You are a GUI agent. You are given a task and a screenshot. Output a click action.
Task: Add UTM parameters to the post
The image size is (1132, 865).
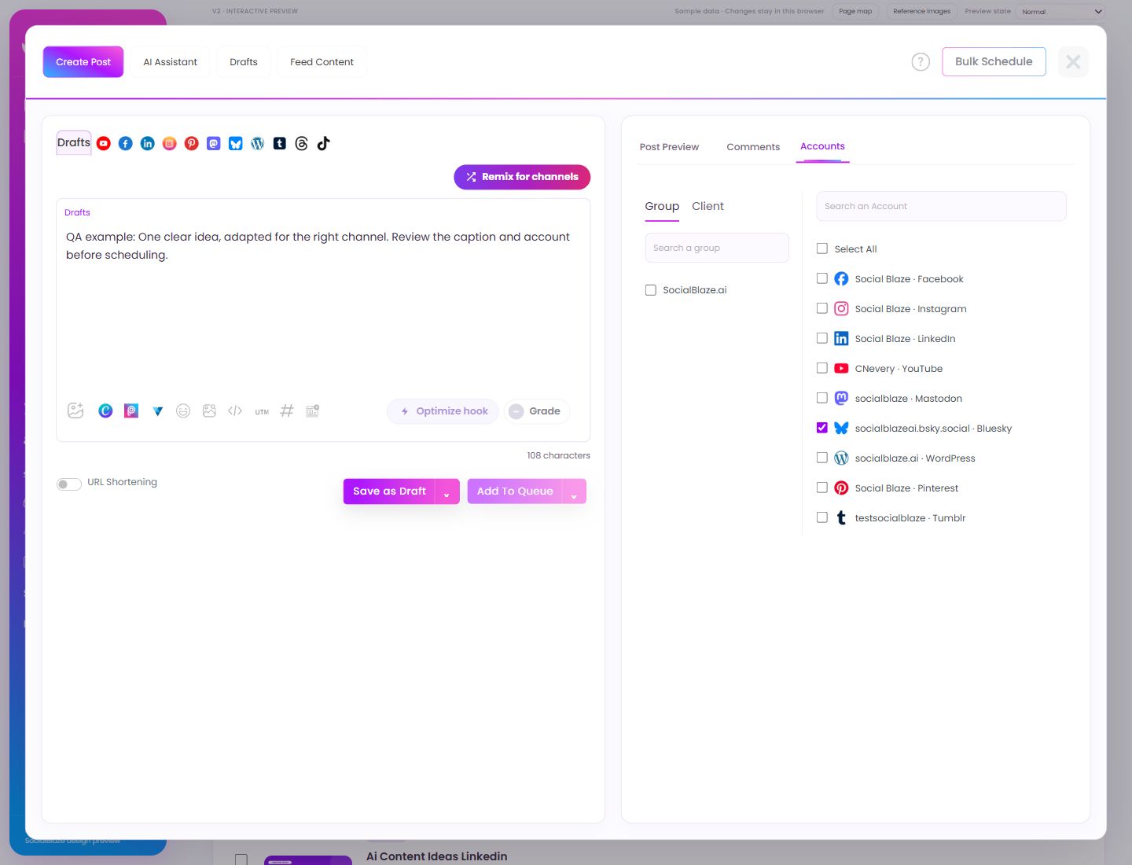(x=262, y=411)
